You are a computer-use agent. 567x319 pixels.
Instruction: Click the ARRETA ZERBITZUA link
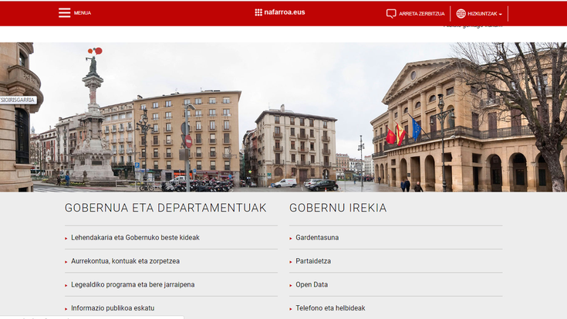tap(422, 14)
